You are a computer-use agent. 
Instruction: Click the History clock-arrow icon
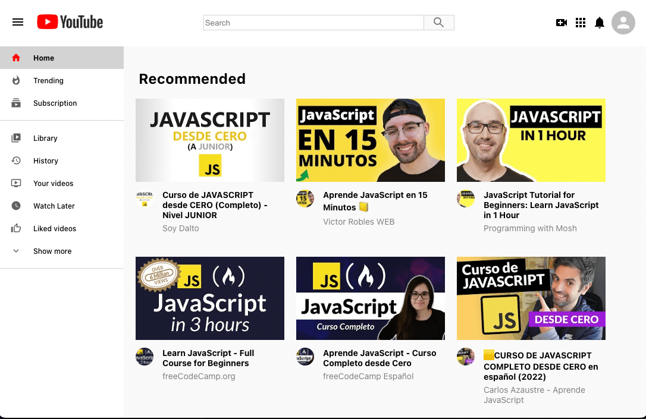point(16,160)
